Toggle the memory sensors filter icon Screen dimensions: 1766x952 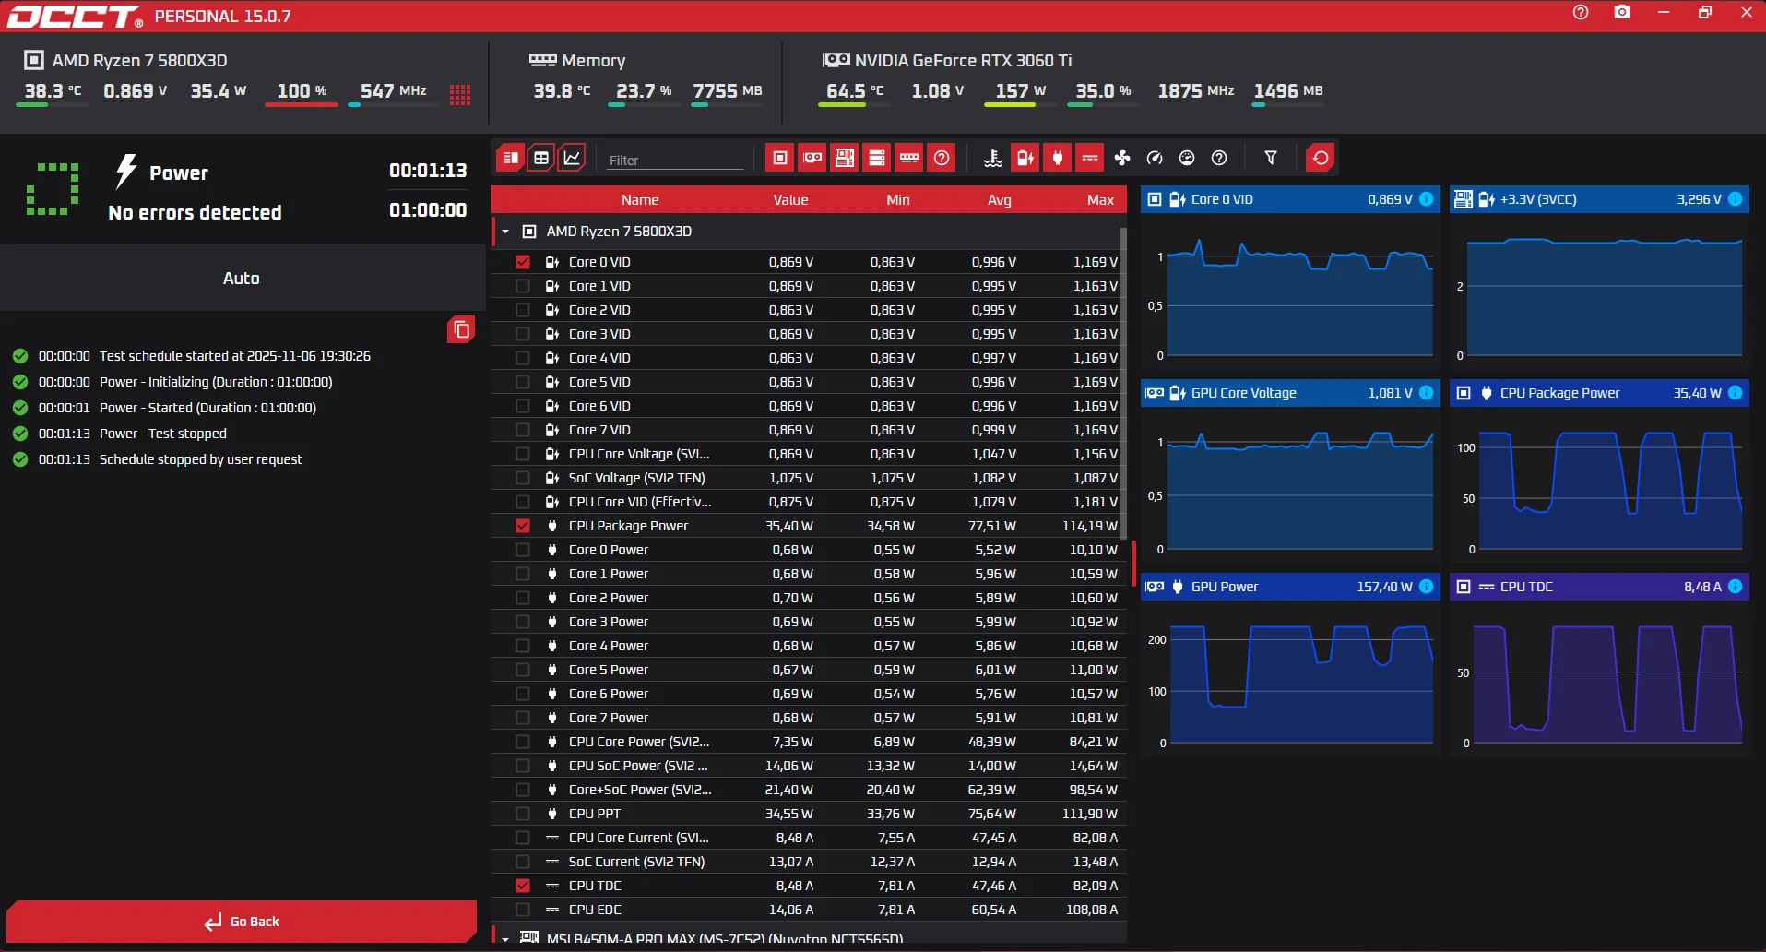pyautogui.click(x=909, y=158)
